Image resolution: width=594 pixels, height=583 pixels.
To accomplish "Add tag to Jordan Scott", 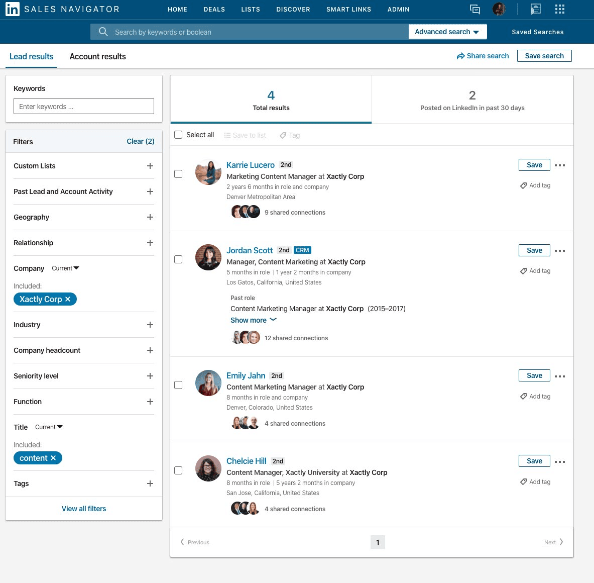I will pyautogui.click(x=535, y=271).
